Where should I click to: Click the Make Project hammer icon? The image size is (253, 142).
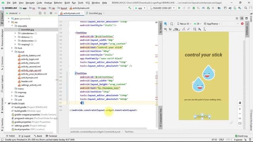point(130,8)
